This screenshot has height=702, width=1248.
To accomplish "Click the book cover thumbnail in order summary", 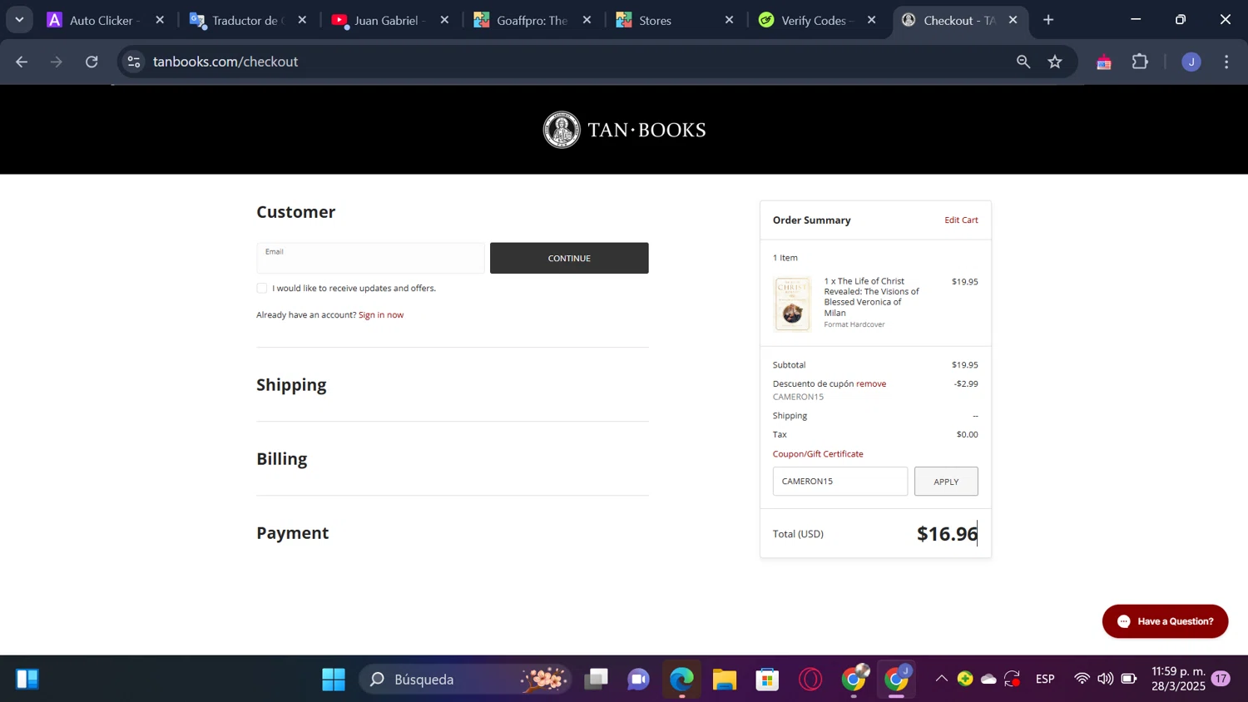I will 792,304.
